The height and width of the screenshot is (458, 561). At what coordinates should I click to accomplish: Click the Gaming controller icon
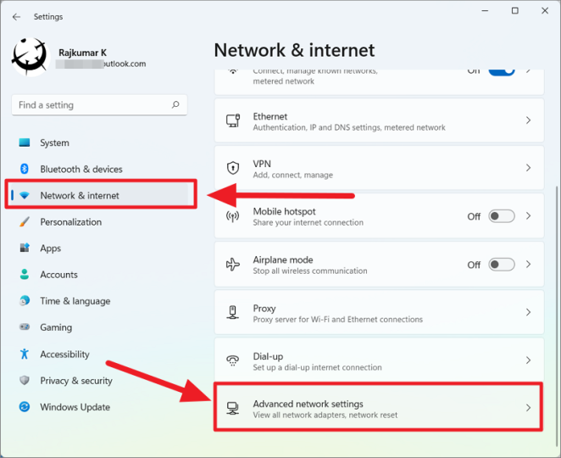click(25, 327)
